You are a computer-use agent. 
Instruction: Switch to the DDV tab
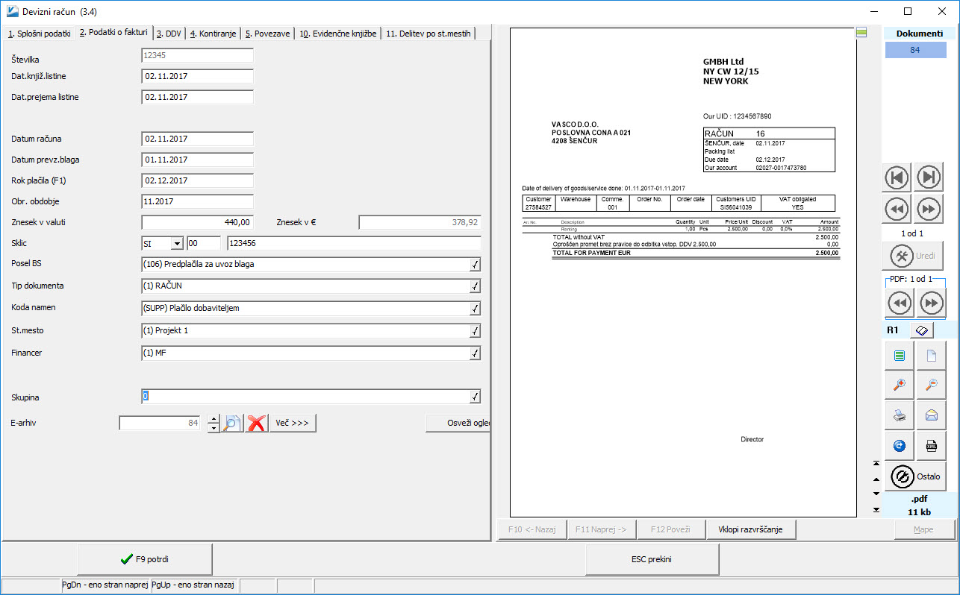(x=169, y=34)
